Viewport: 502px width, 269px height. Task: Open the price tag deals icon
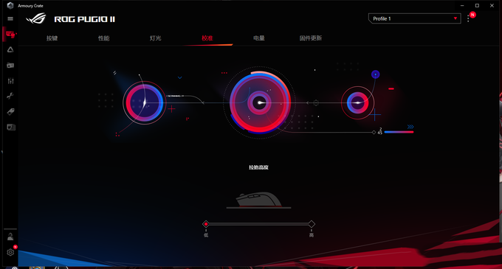click(10, 111)
